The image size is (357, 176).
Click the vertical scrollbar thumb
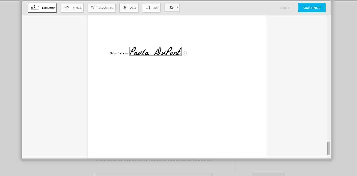click(329, 148)
